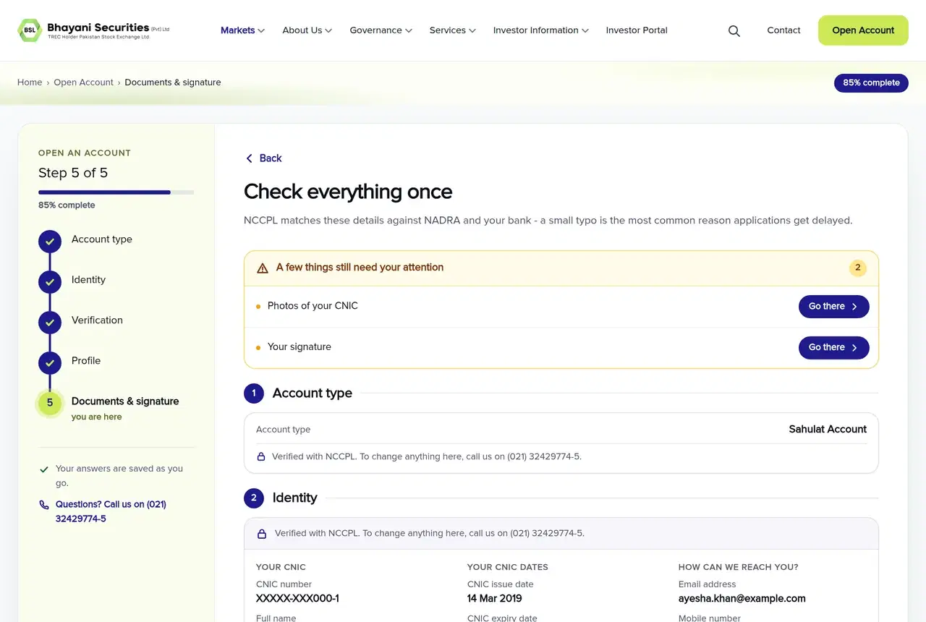The width and height of the screenshot is (926, 622).
Task: Click the back arrow chevron icon
Action: coord(249,158)
